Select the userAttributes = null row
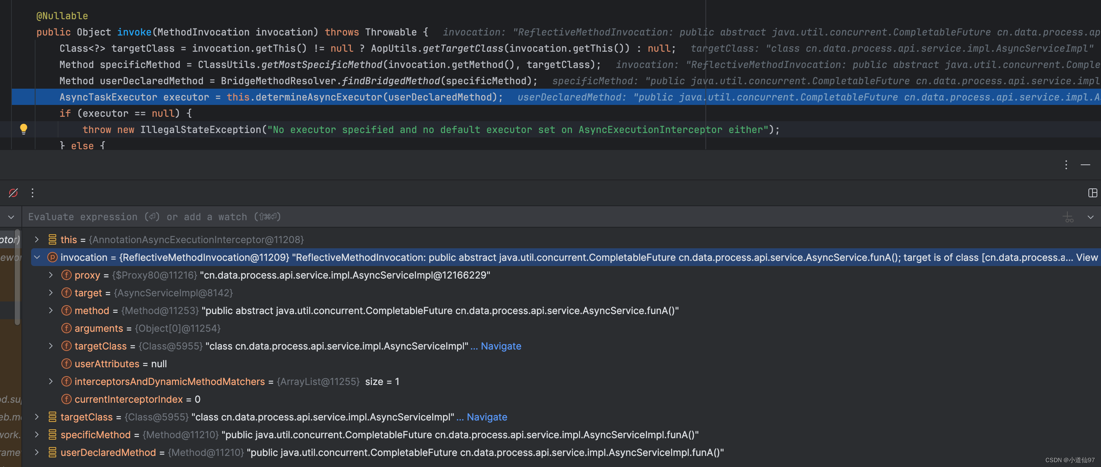The image size is (1101, 467). coord(566,364)
